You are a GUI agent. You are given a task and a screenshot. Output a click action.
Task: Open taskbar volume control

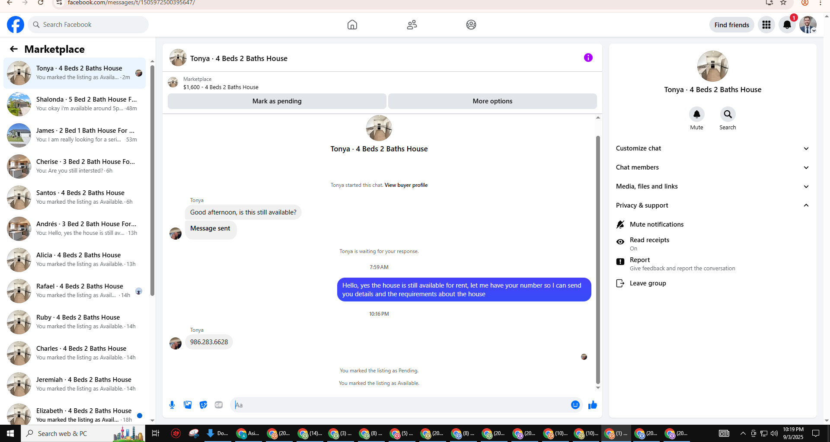(x=774, y=433)
